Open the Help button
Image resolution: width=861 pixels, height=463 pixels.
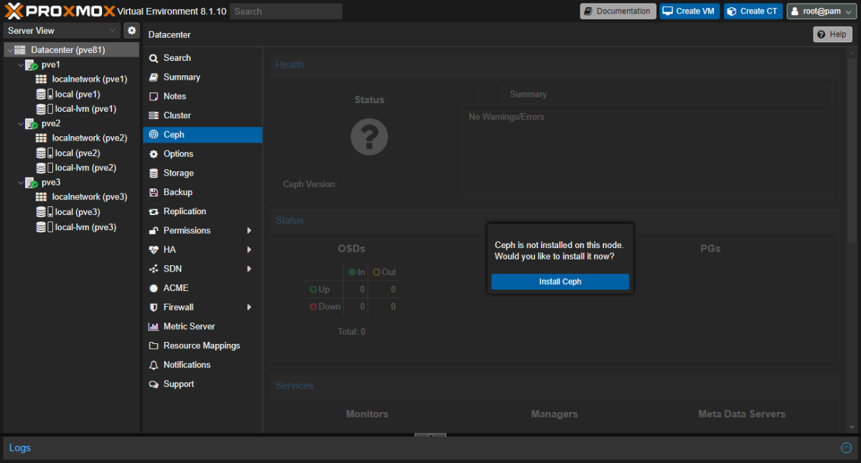coord(832,34)
